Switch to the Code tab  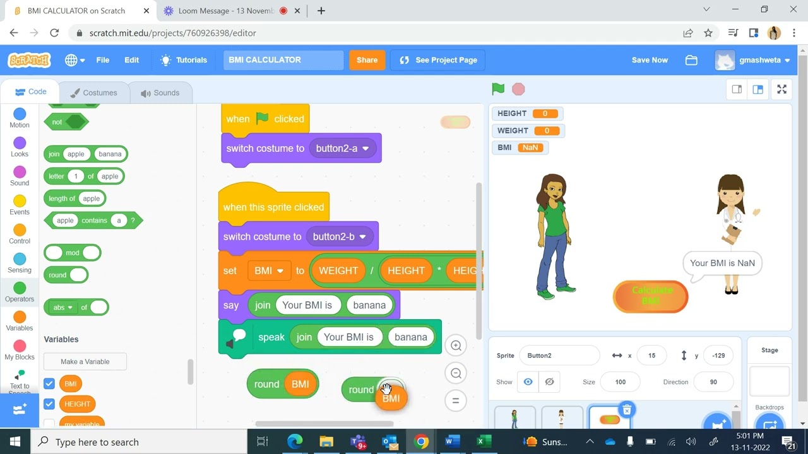[x=32, y=92]
